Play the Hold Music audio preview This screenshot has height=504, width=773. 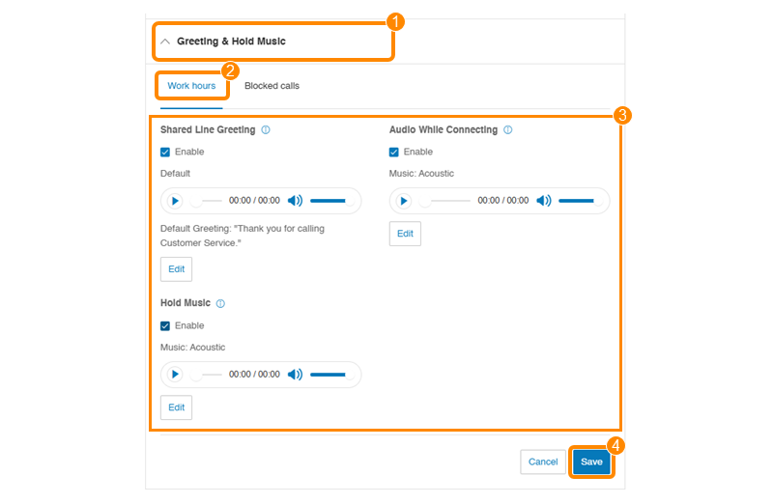click(175, 375)
